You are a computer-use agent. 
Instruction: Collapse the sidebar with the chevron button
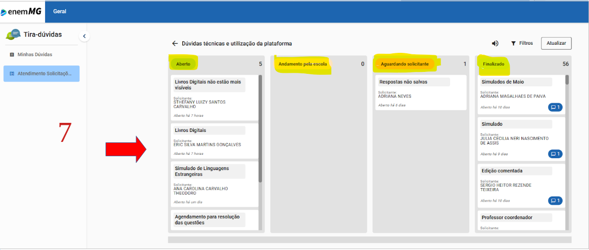coord(84,36)
